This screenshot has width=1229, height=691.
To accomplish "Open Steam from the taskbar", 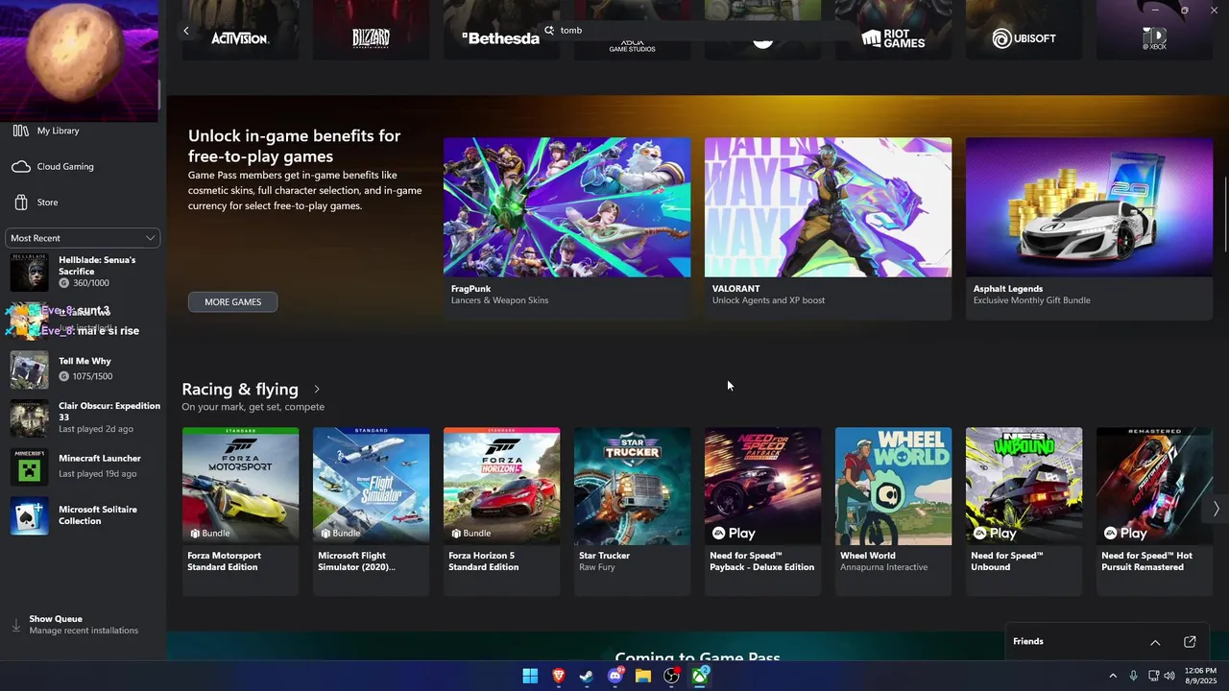I will (587, 677).
